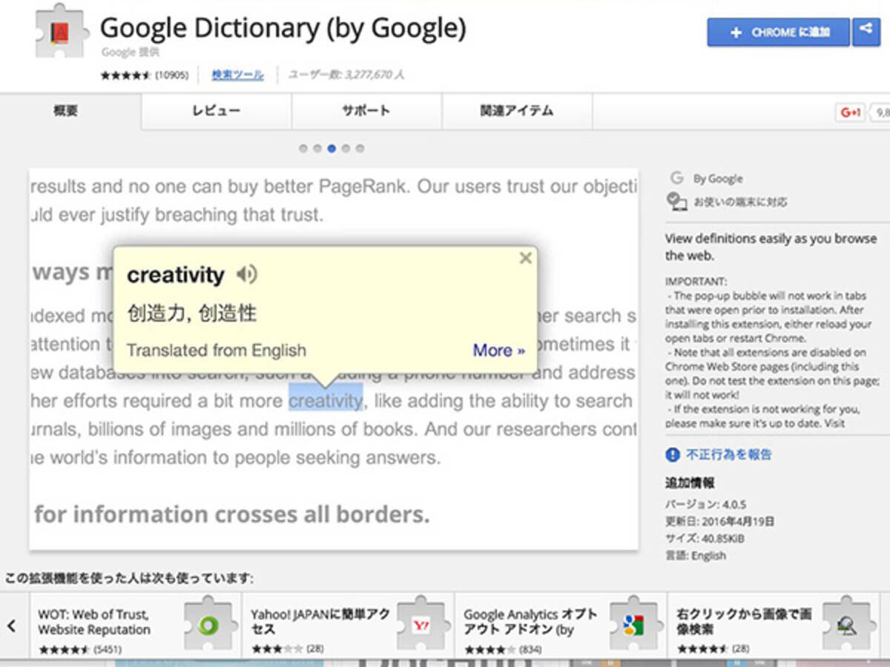Click the More » link in popup
Viewport: 890px width, 667px height.
(498, 350)
